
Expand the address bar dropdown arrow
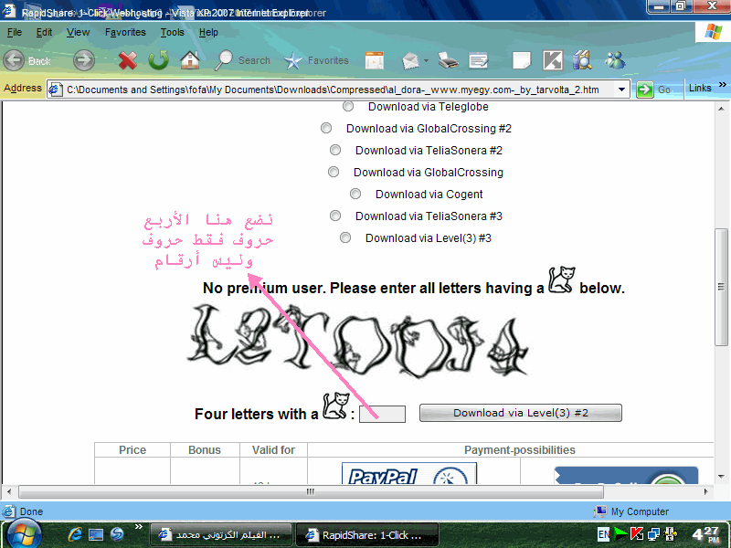click(621, 90)
